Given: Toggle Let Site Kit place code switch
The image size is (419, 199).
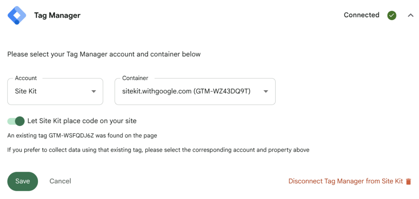Looking at the screenshot, I should pyautogui.click(x=16, y=121).
